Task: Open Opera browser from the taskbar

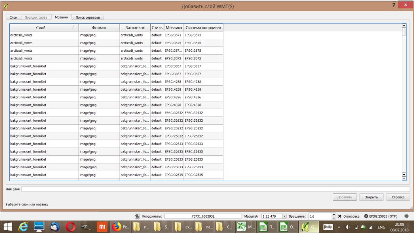Action: click(71, 227)
